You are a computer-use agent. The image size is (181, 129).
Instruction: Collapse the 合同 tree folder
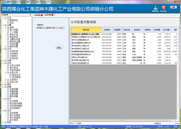pos(3,49)
